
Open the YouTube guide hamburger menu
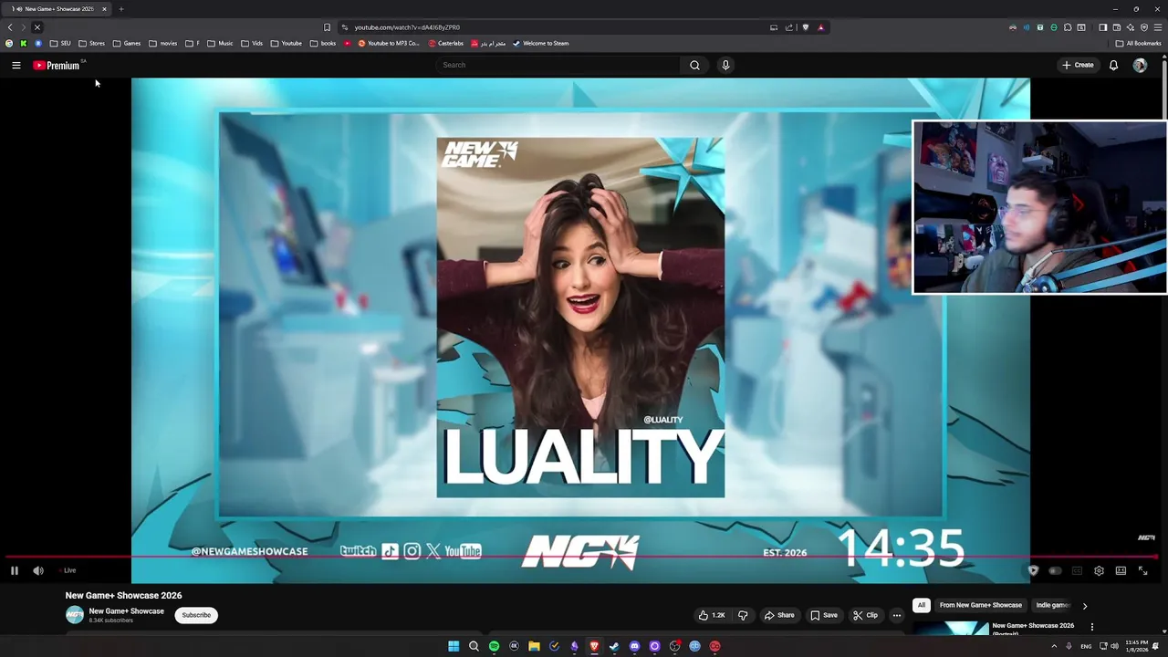tap(16, 65)
